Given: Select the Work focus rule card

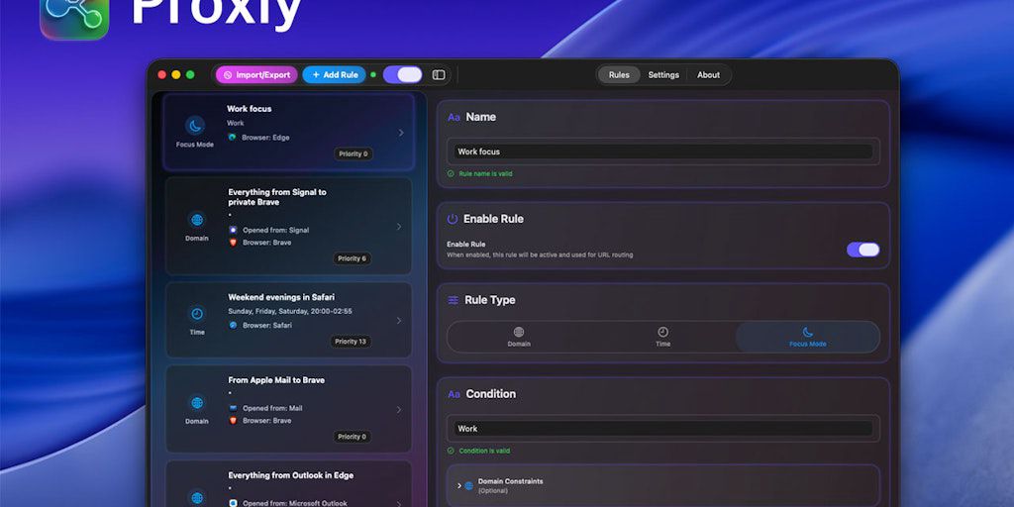Looking at the screenshot, I should [x=288, y=133].
